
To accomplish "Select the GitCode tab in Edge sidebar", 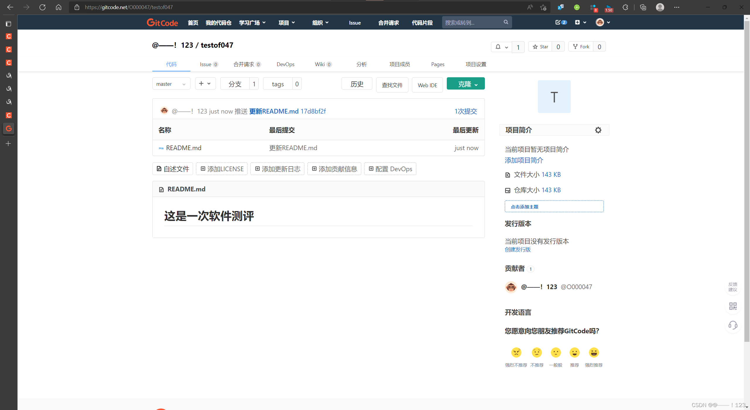I will click(8, 128).
